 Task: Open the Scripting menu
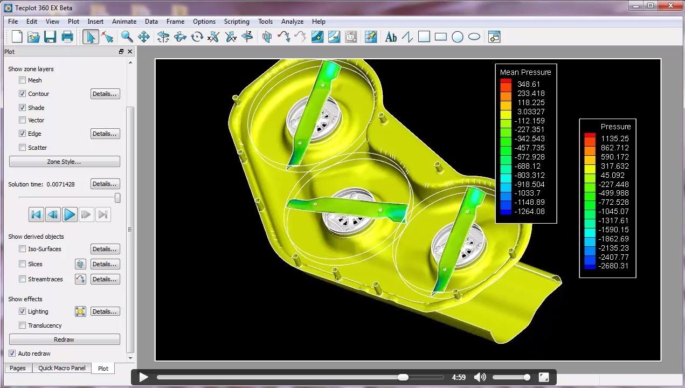point(237,22)
